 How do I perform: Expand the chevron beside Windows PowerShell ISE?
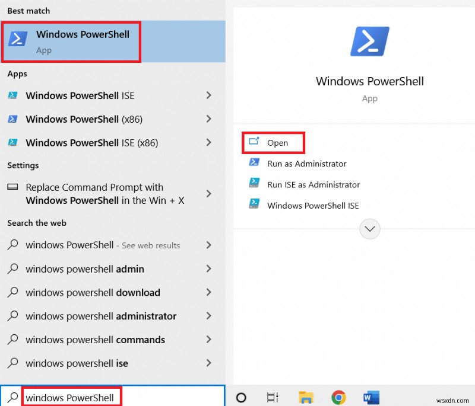pyautogui.click(x=209, y=95)
